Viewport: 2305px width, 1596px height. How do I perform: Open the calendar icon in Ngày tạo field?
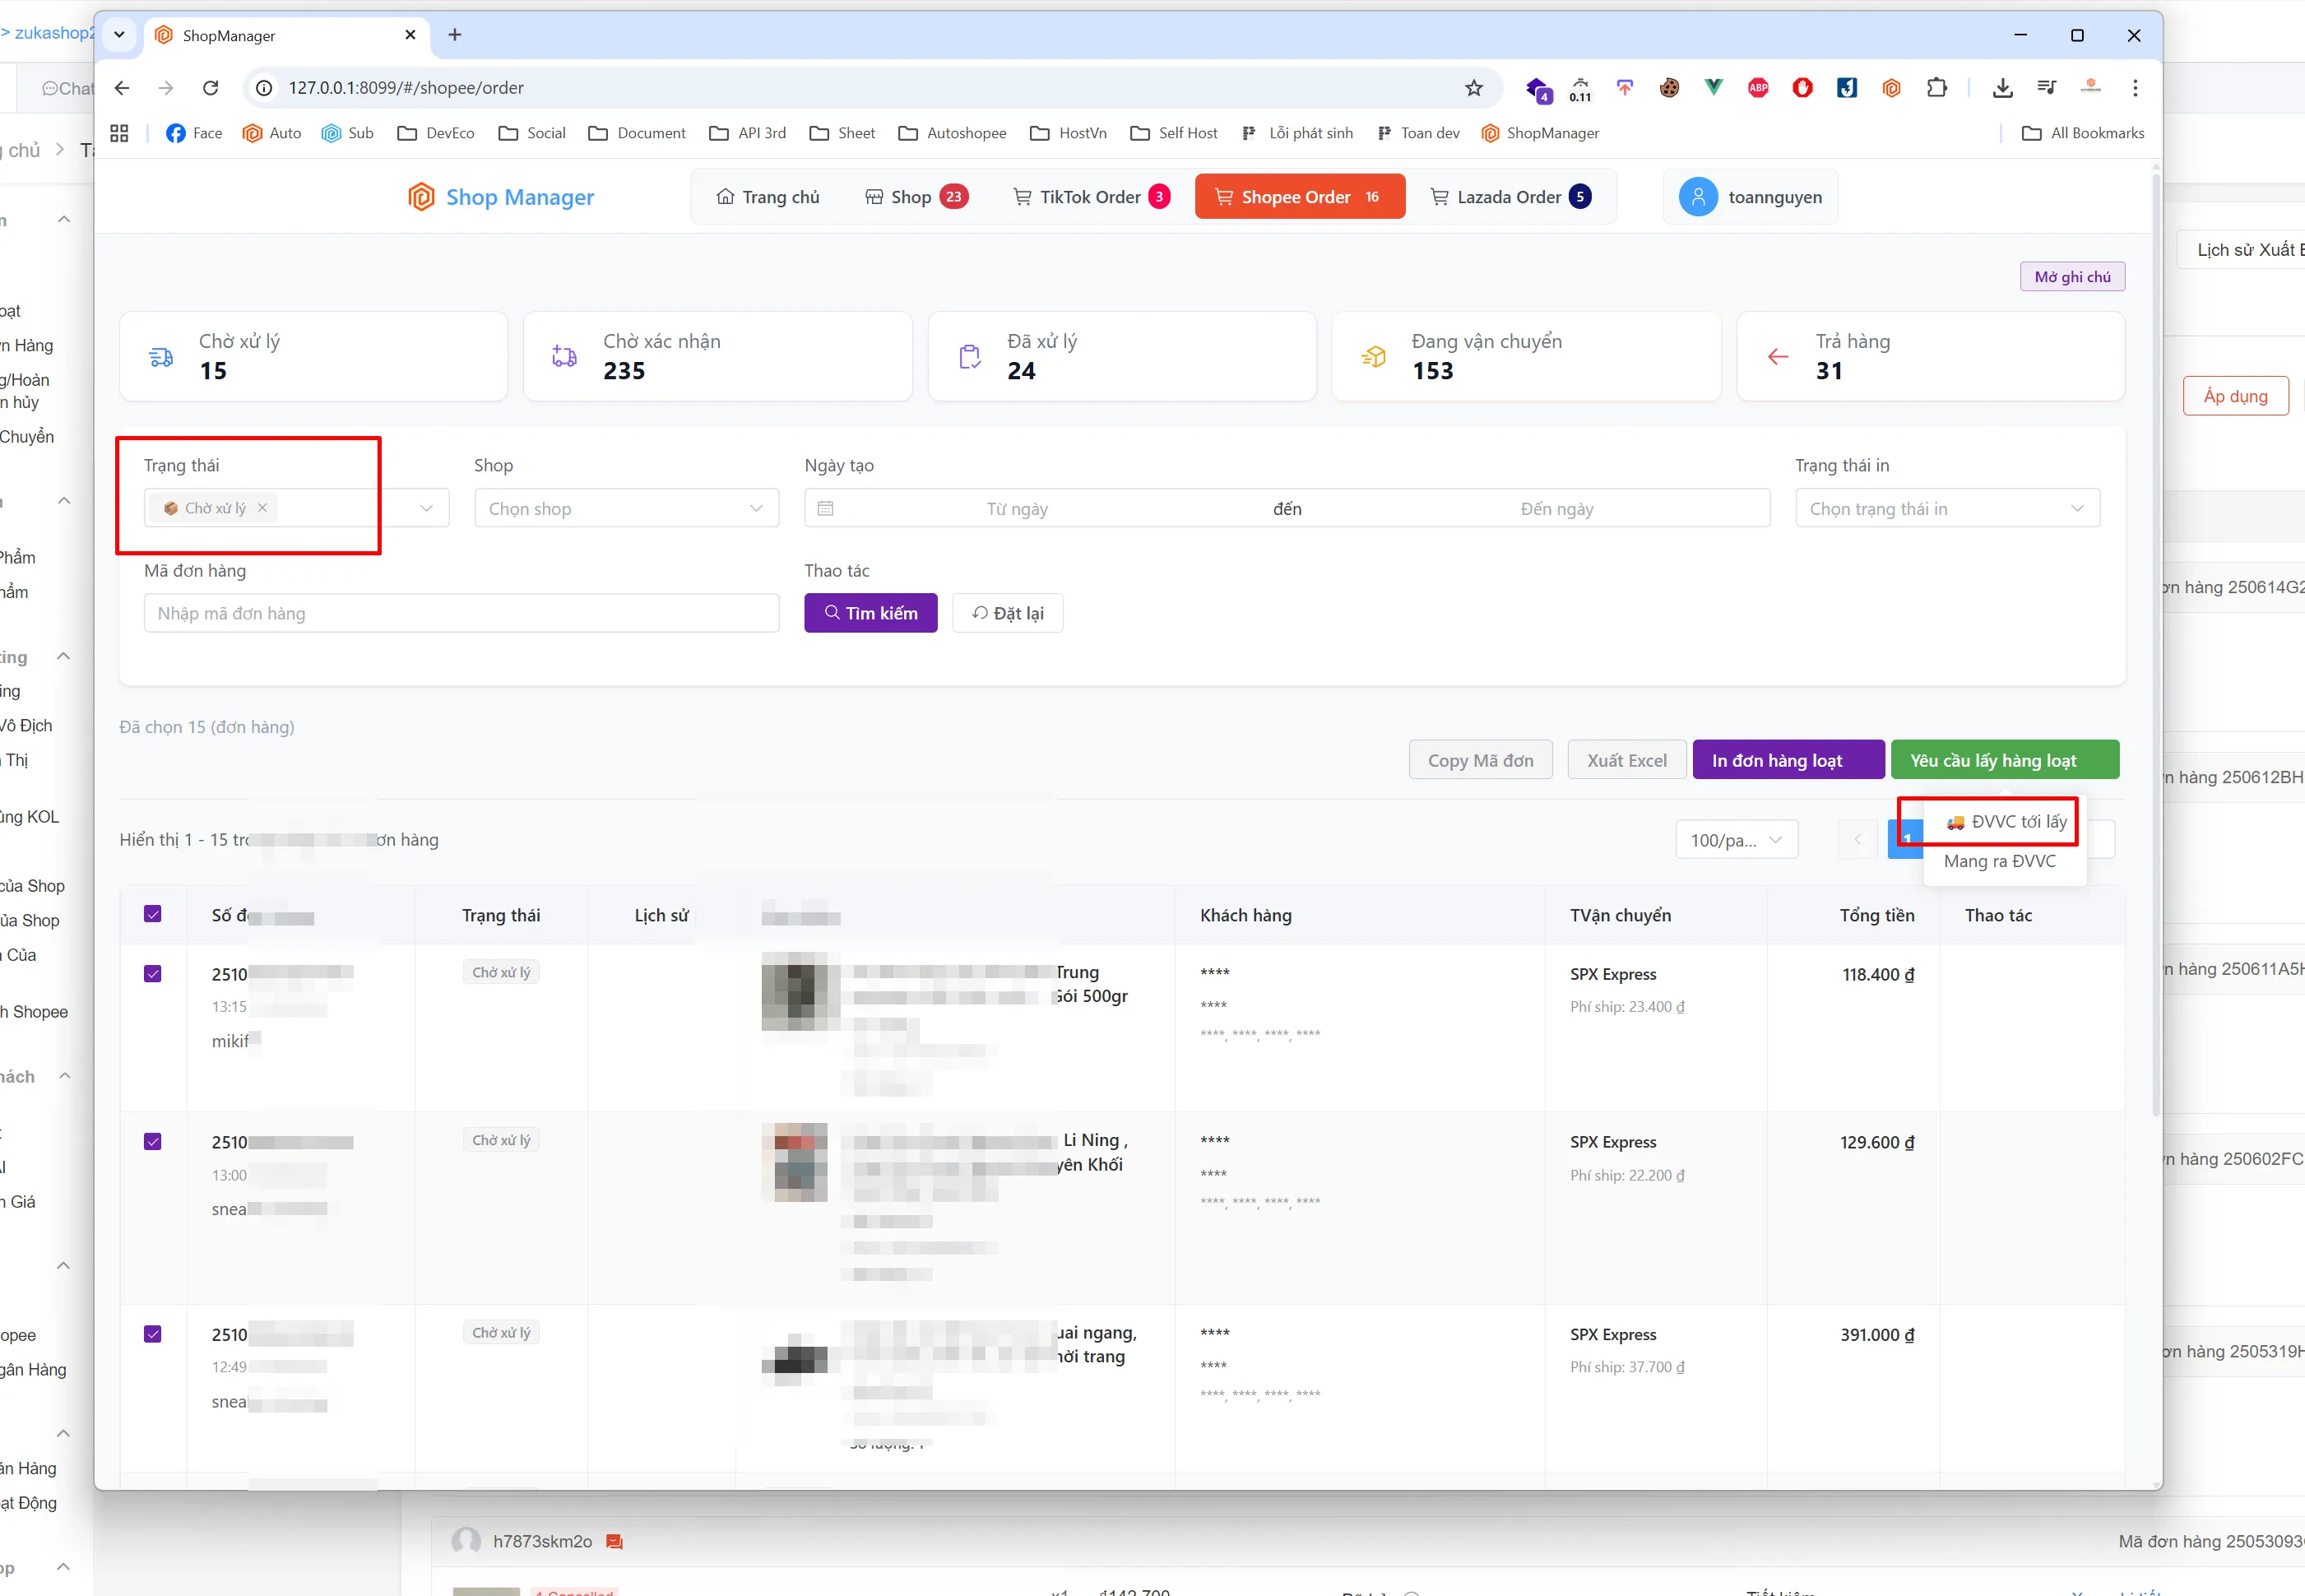click(x=825, y=509)
